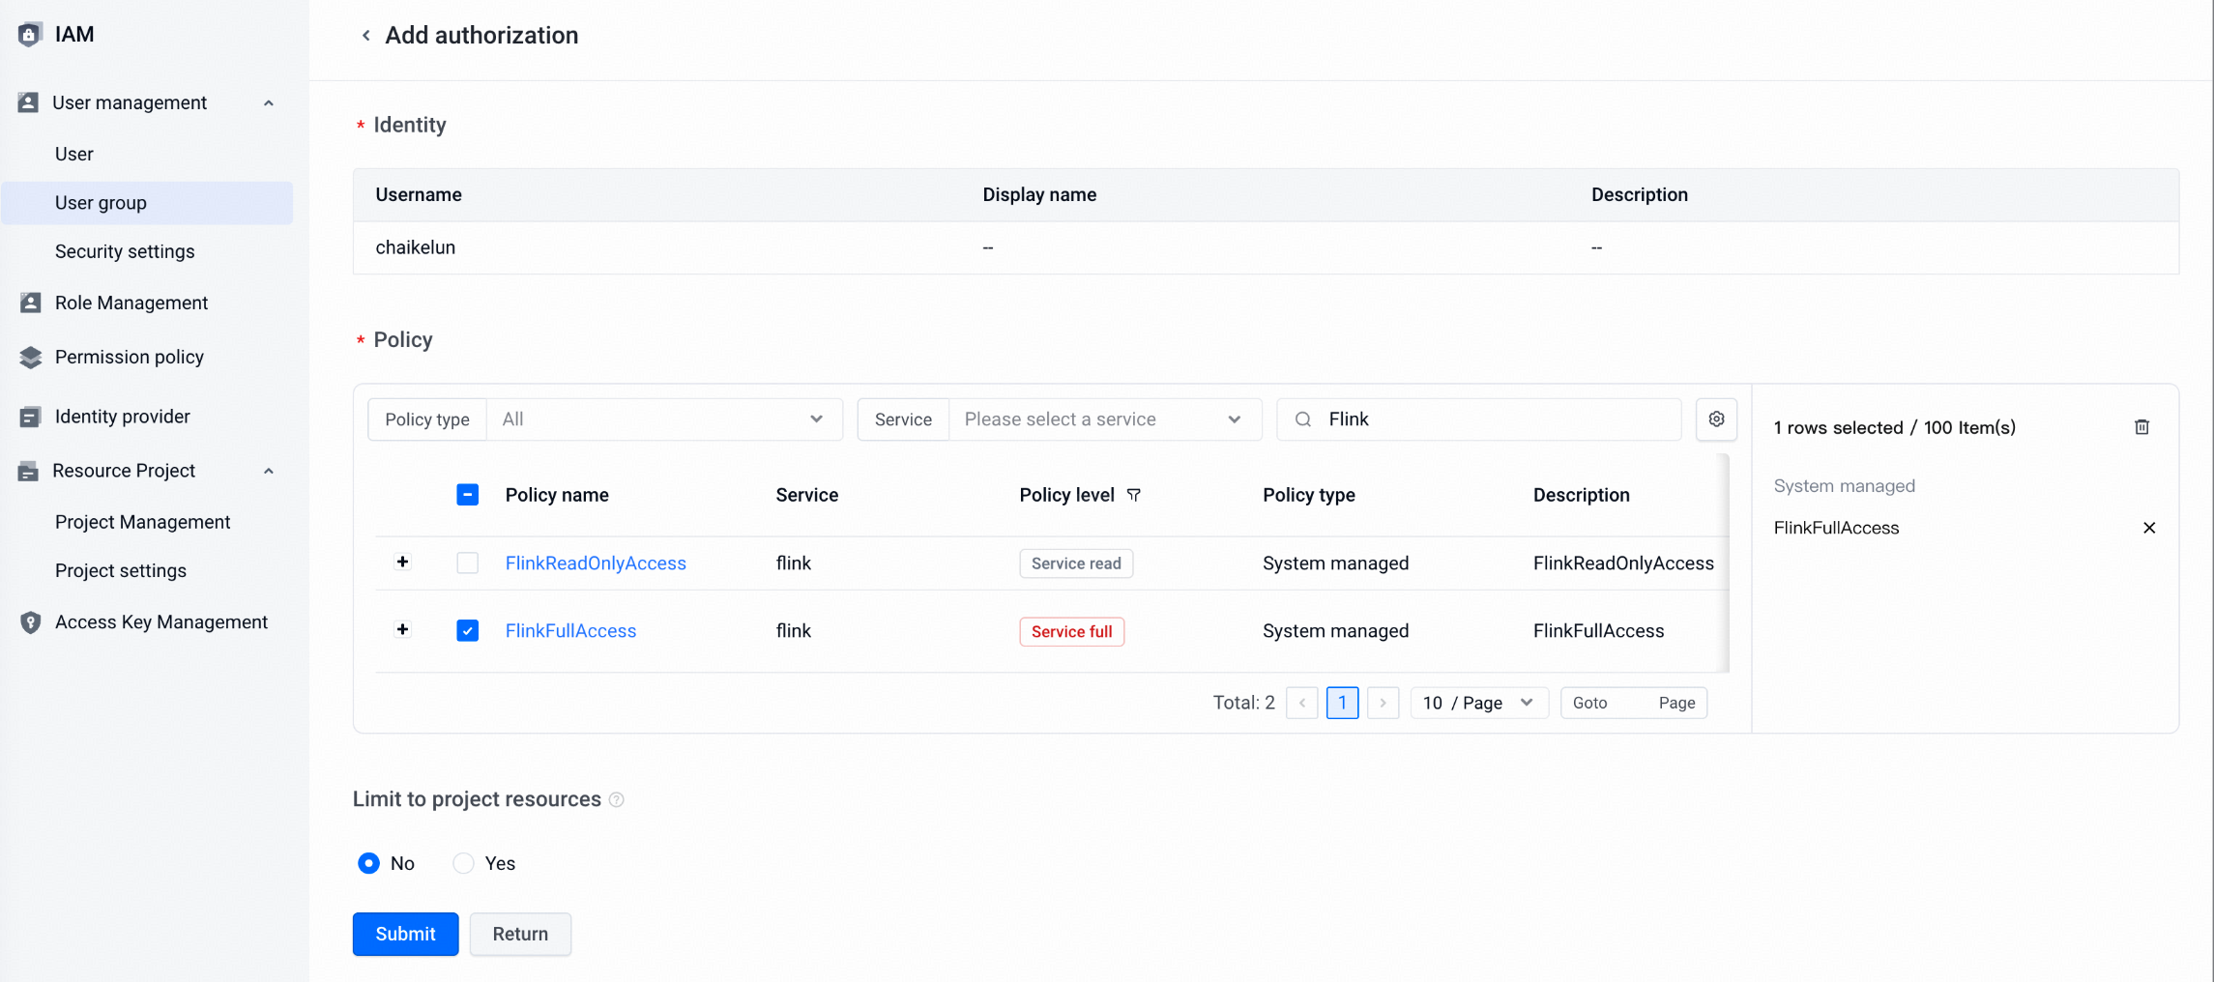This screenshot has height=982, width=2214.
Task: Select the No radio button
Action: pyautogui.click(x=368, y=863)
